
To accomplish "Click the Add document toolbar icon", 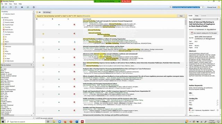I will tap(3, 7).
